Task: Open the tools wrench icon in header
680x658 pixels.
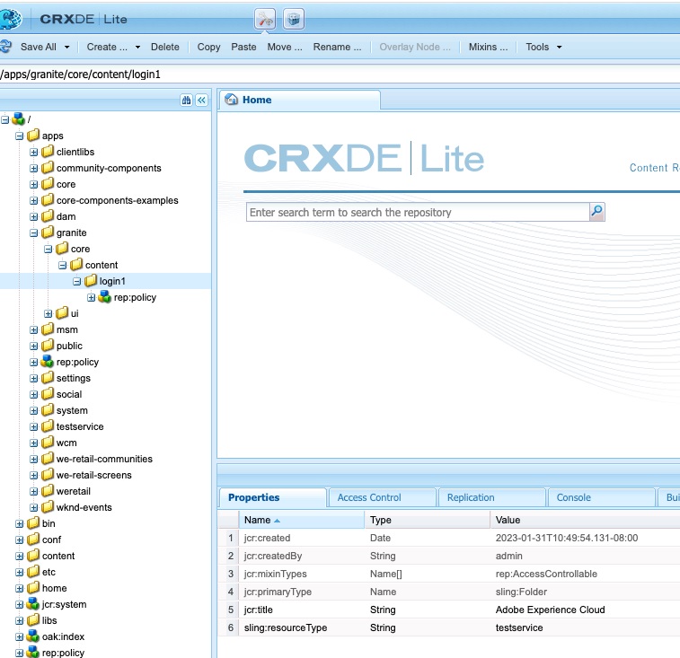Action: (265, 19)
